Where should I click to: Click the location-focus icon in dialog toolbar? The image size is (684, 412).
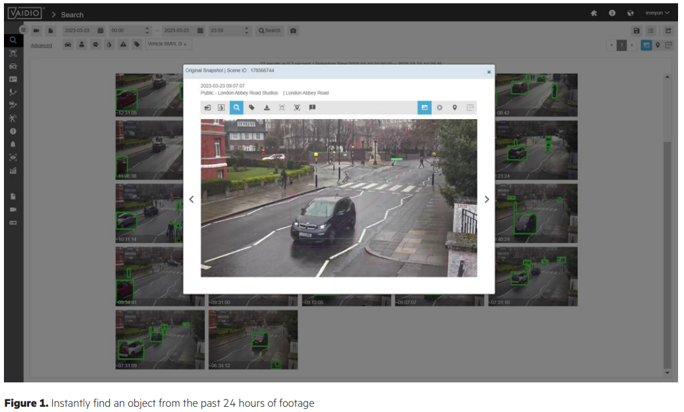click(x=297, y=108)
